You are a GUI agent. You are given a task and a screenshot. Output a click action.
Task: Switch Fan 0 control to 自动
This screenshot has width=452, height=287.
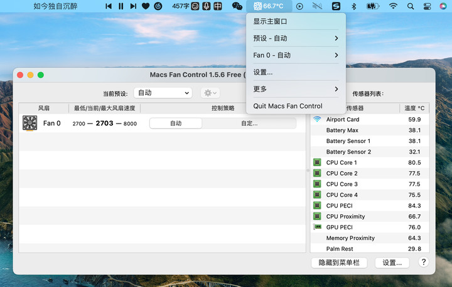click(x=176, y=123)
